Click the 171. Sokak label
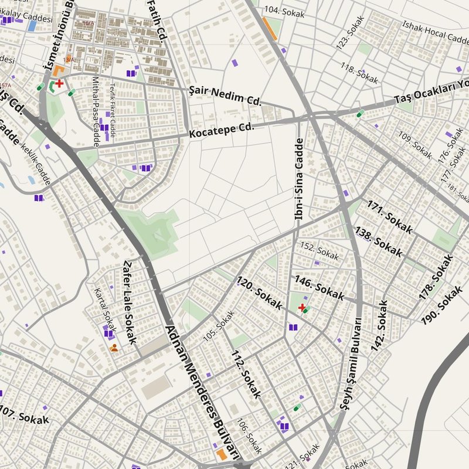This screenshot has width=469, height=469. click(390, 217)
